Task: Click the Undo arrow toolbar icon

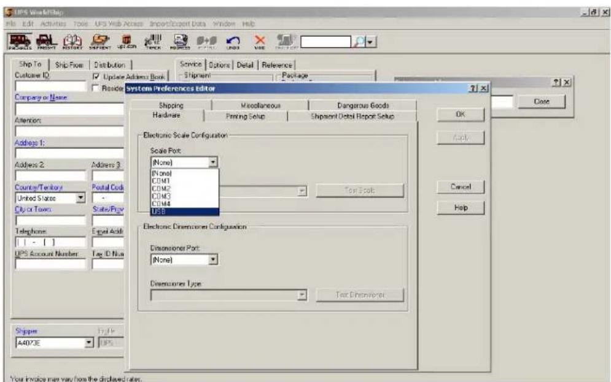Action: (x=233, y=42)
